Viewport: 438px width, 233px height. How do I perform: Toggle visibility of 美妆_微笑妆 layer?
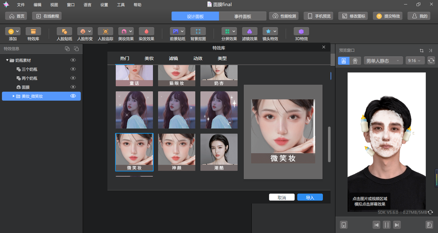[73, 96]
